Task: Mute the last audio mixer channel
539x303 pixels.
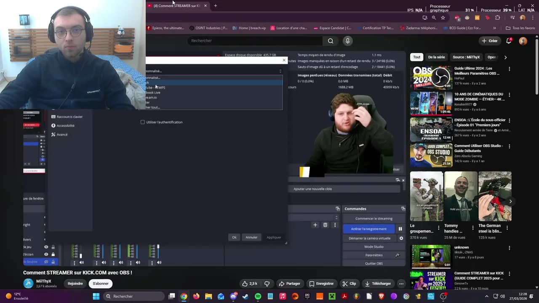Action: click(x=159, y=263)
